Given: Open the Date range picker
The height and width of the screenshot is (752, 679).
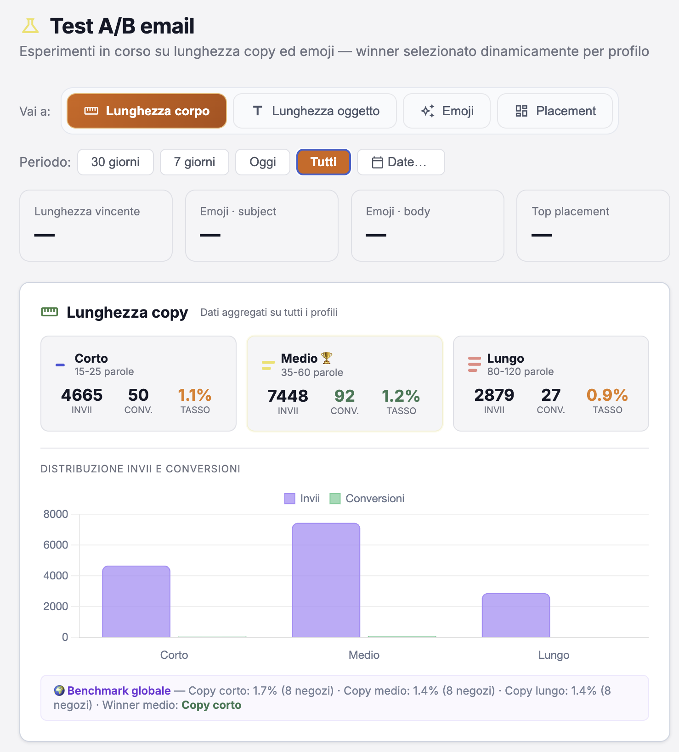Looking at the screenshot, I should 401,162.
